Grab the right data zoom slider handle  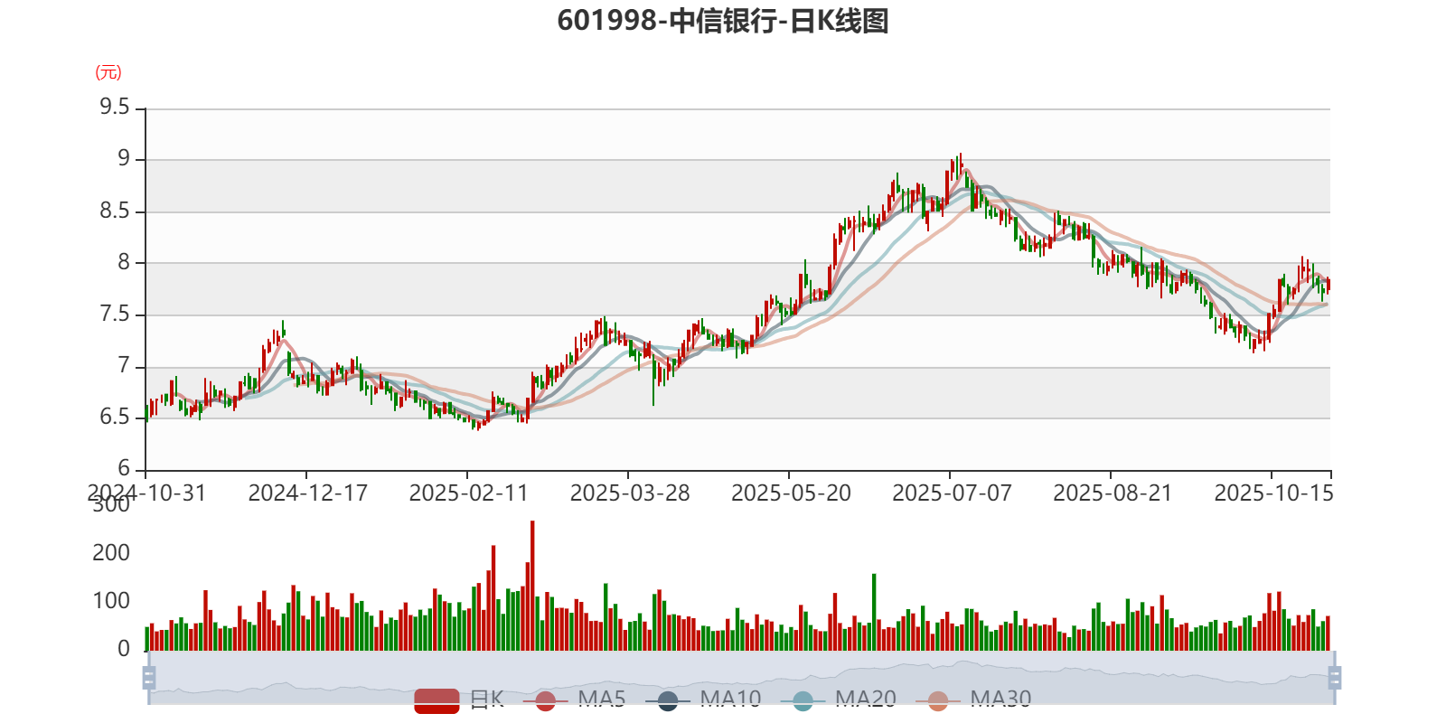1335,677
